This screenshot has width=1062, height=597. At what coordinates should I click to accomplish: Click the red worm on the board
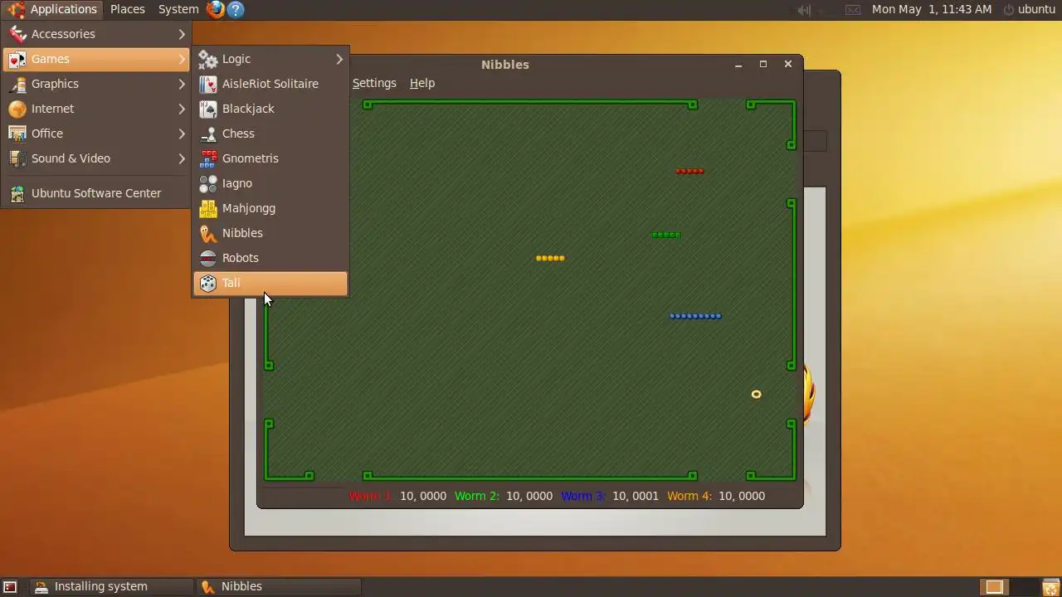pyautogui.click(x=689, y=172)
